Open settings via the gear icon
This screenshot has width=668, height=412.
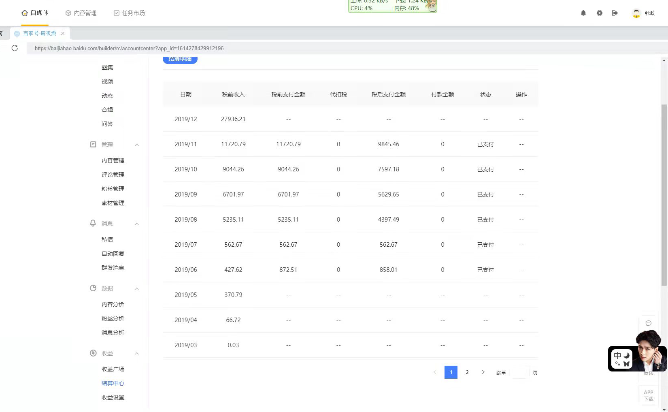[x=599, y=13]
